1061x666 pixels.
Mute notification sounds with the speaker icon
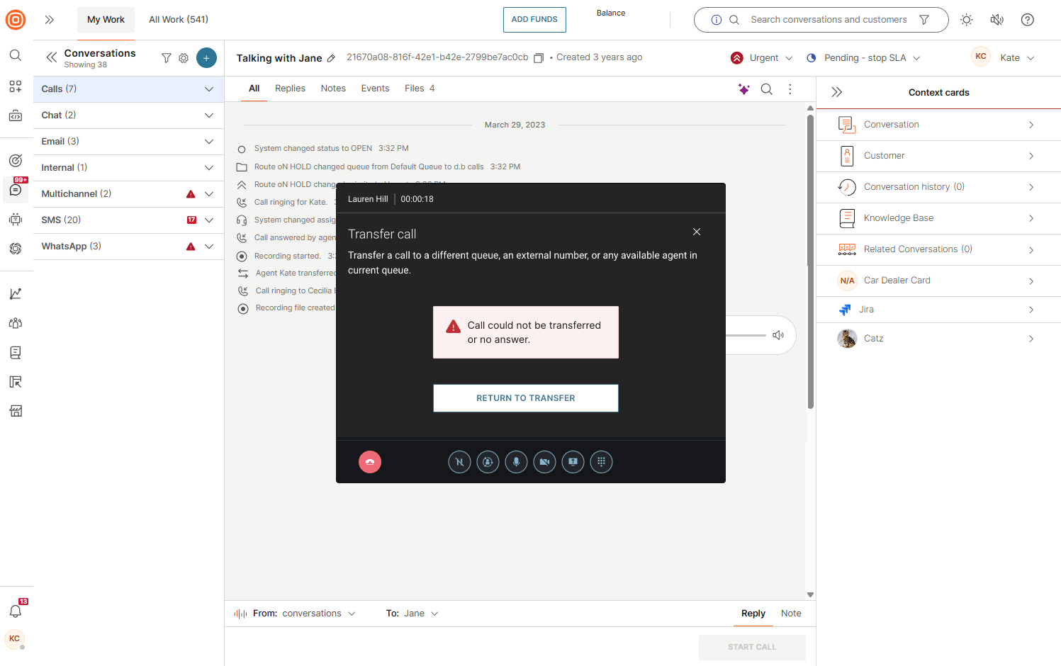997,20
